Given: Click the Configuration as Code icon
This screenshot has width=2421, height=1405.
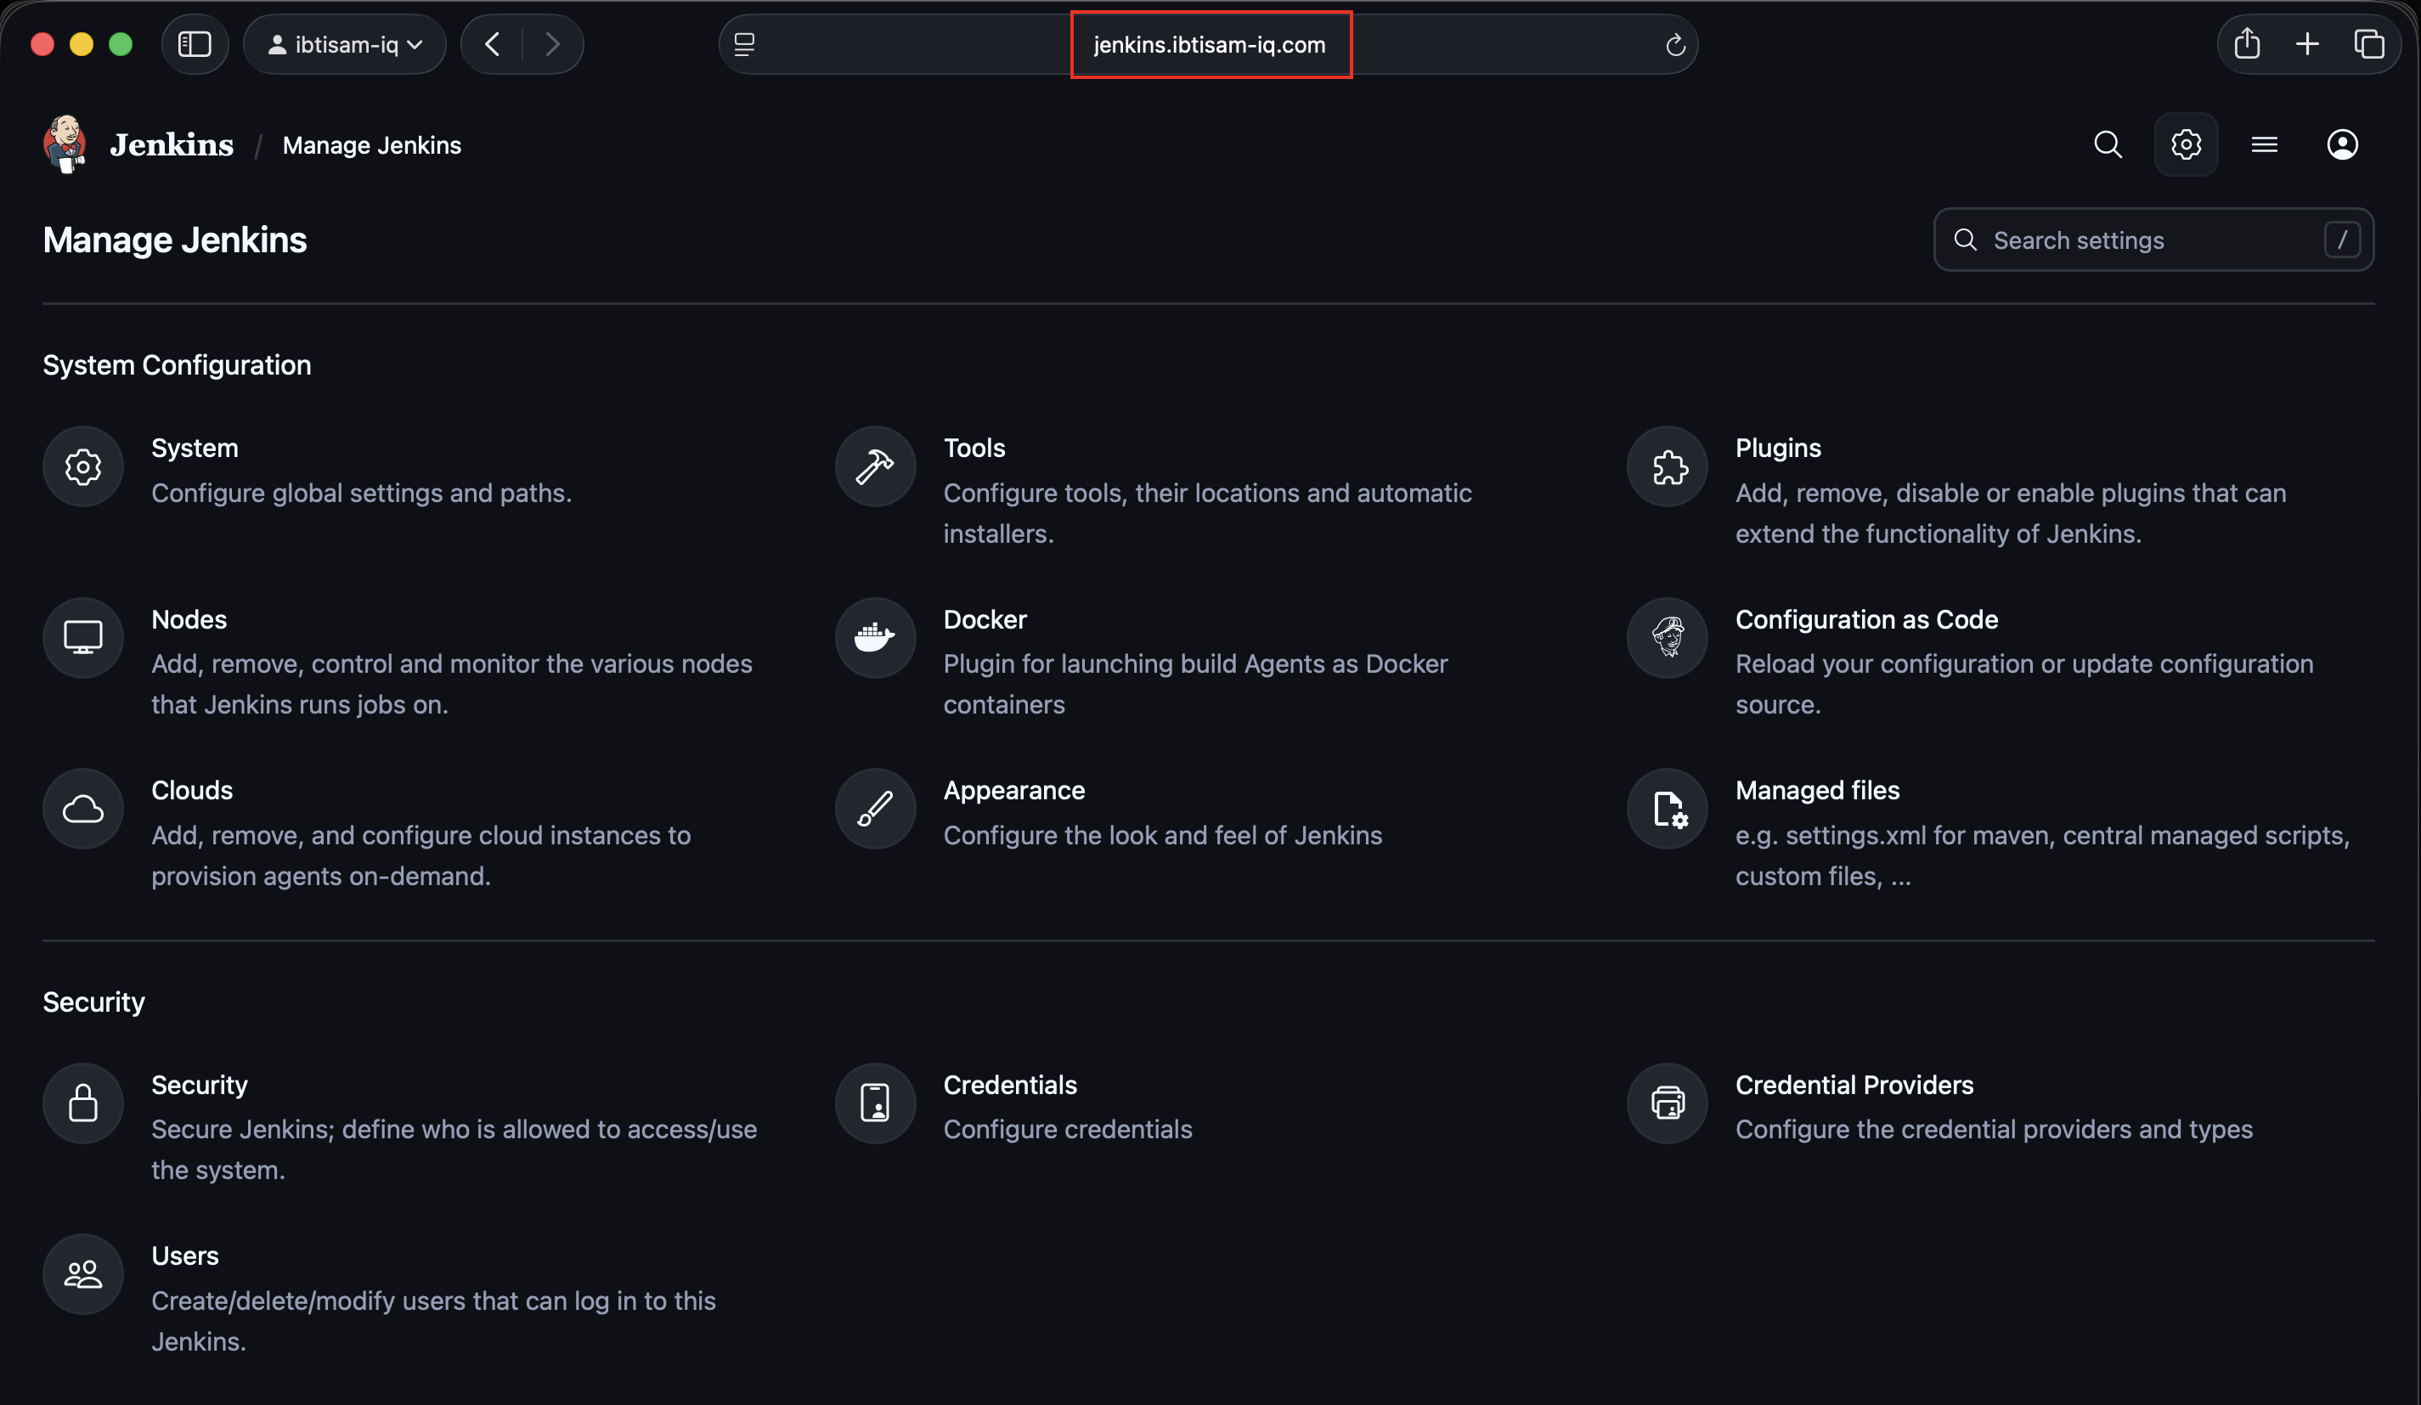Looking at the screenshot, I should [x=1668, y=638].
